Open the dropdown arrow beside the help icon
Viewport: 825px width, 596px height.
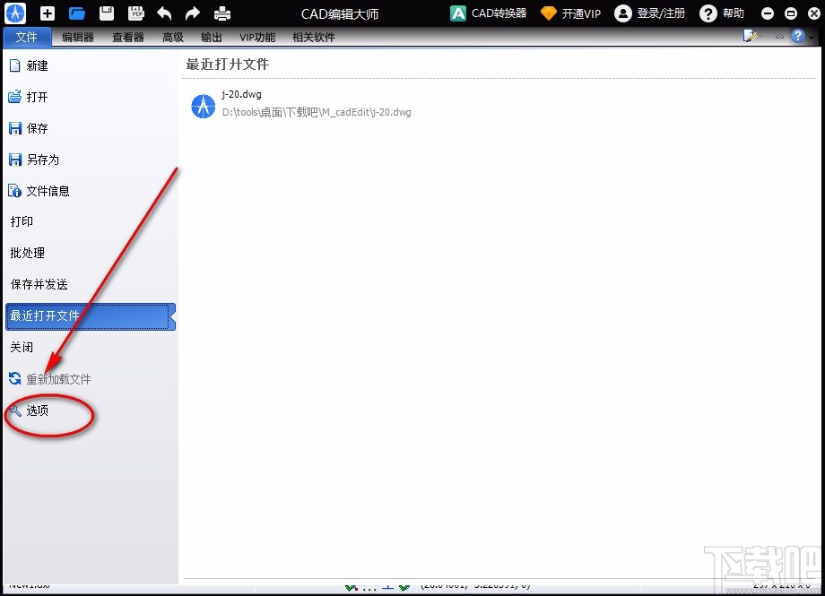[812, 37]
